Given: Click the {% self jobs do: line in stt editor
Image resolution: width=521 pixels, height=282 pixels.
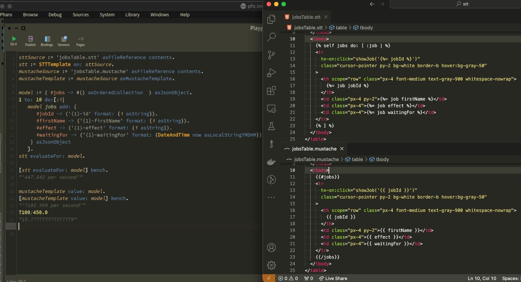Looking at the screenshot, I should [x=353, y=46].
